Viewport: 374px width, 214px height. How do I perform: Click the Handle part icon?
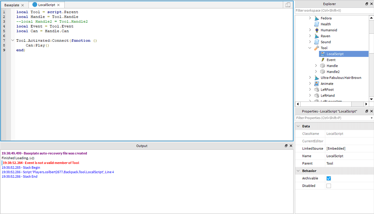point(323,66)
